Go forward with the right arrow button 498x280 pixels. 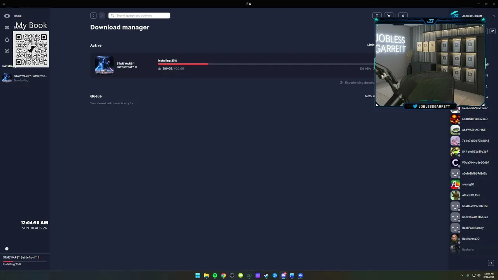tap(102, 16)
